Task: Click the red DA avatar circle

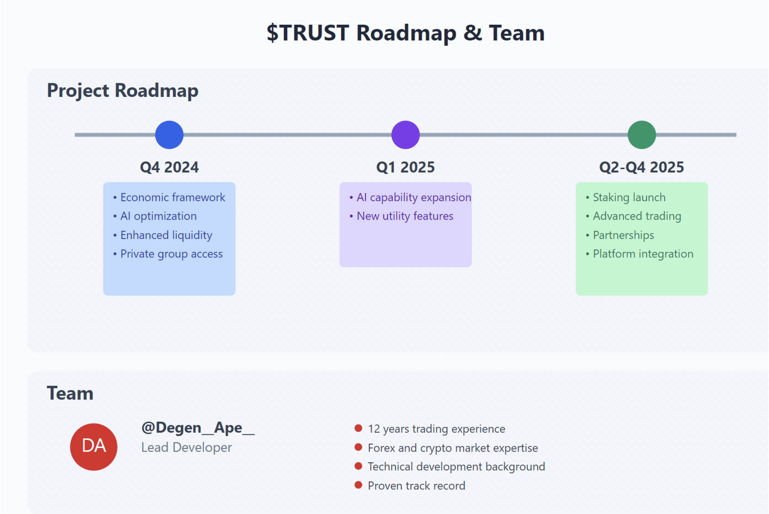Action: pos(94,447)
